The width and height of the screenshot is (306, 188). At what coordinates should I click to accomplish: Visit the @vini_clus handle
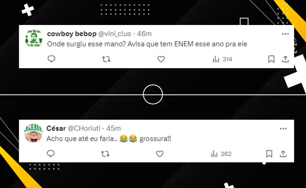(x=115, y=34)
